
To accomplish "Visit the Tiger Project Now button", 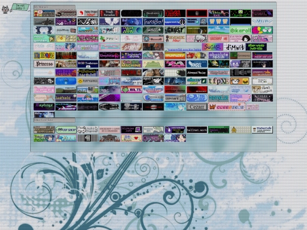I will 88,13.
